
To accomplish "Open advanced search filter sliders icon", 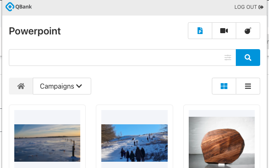I will [x=228, y=58].
